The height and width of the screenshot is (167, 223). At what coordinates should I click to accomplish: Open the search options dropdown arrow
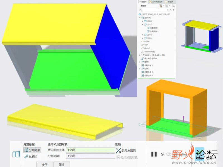click(171, 10)
